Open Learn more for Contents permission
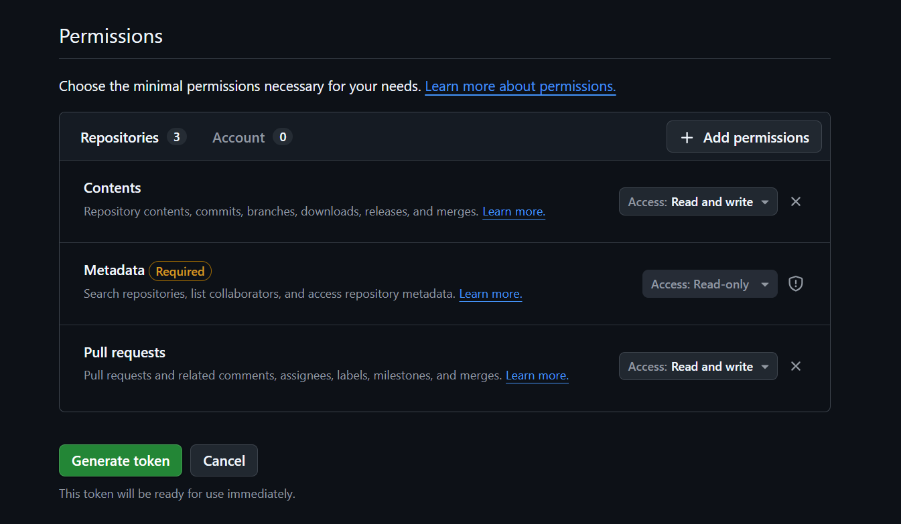Screen dimensions: 901x524 pos(513,211)
